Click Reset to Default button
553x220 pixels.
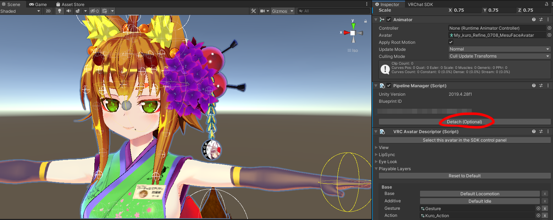[x=465, y=176]
